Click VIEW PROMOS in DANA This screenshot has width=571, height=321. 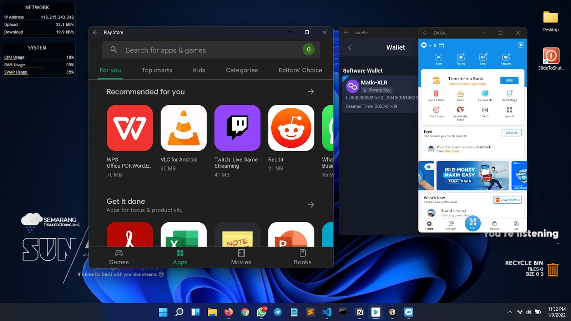(507, 200)
